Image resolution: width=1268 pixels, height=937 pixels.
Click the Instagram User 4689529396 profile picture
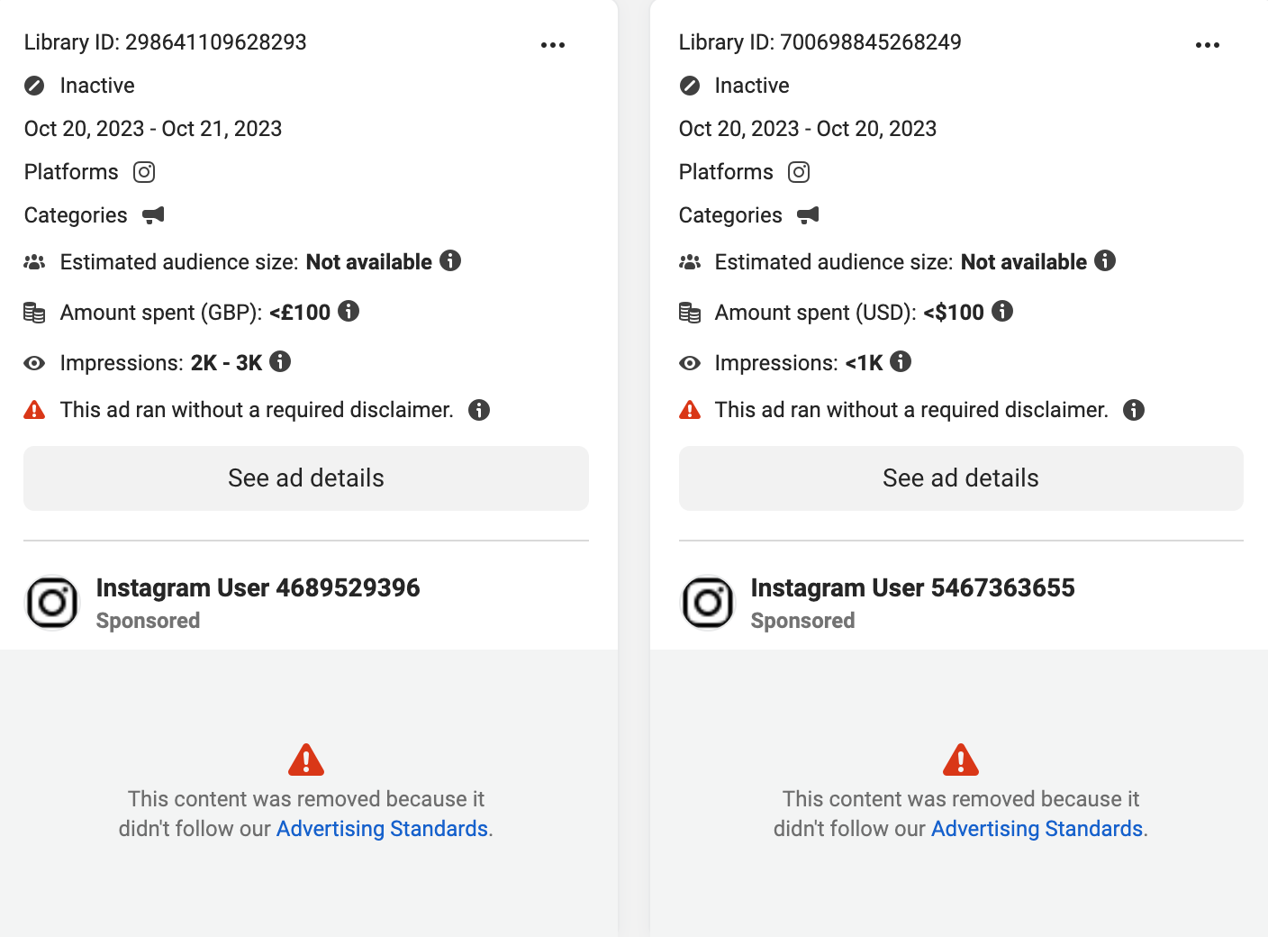(x=53, y=603)
